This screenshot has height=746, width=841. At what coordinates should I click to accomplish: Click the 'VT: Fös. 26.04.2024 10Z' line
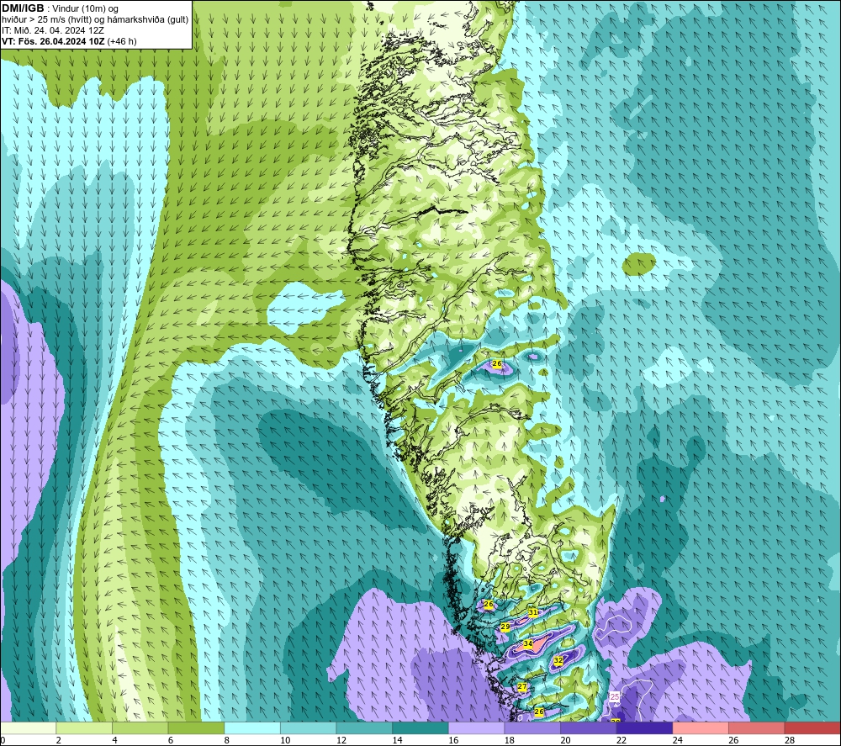53,41
